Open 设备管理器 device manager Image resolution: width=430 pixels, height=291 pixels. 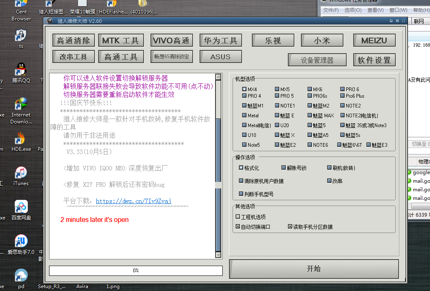(317, 60)
